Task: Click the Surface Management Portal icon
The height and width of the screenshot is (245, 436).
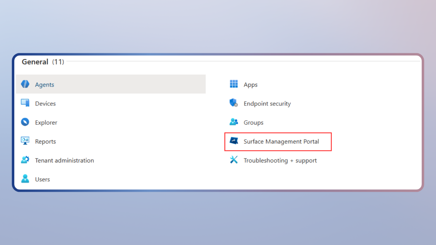Action: (234, 141)
